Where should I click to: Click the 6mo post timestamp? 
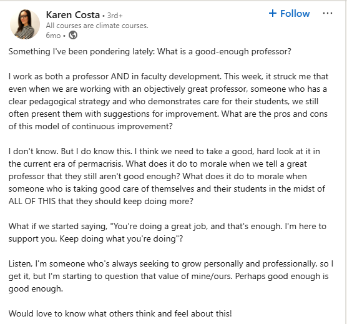[x=53, y=36]
